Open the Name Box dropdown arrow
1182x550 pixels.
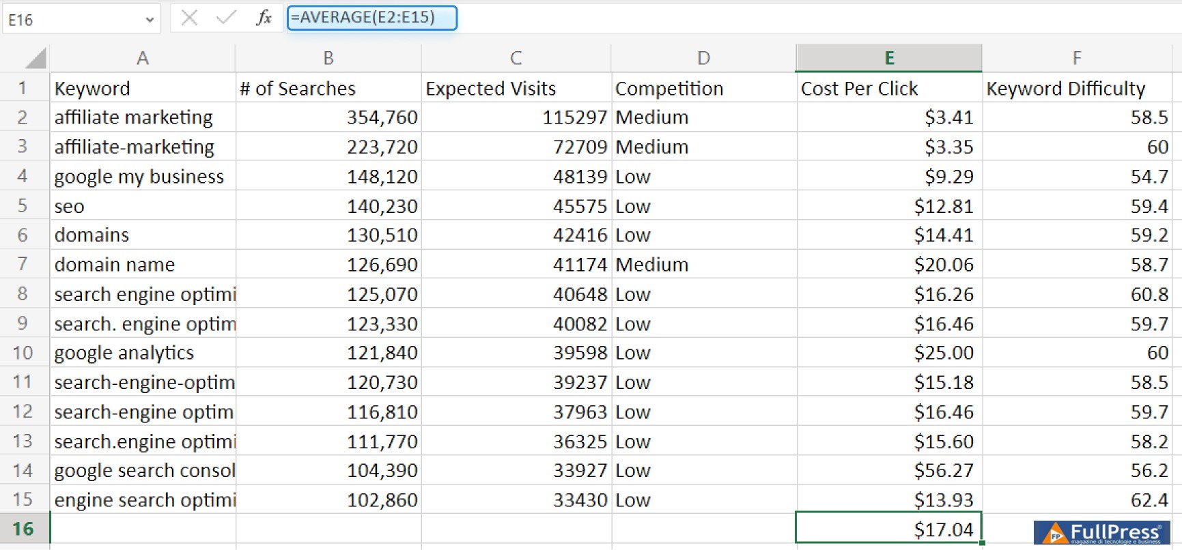click(150, 20)
